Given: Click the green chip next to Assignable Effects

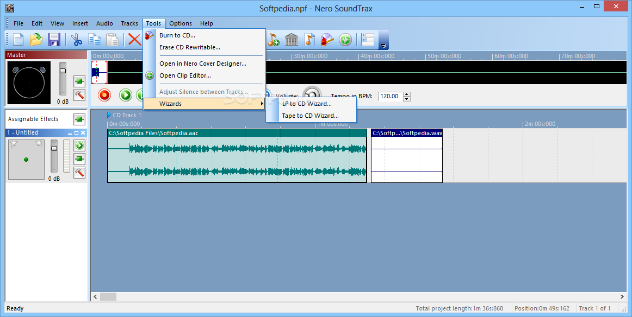Looking at the screenshot, I should pos(79,119).
